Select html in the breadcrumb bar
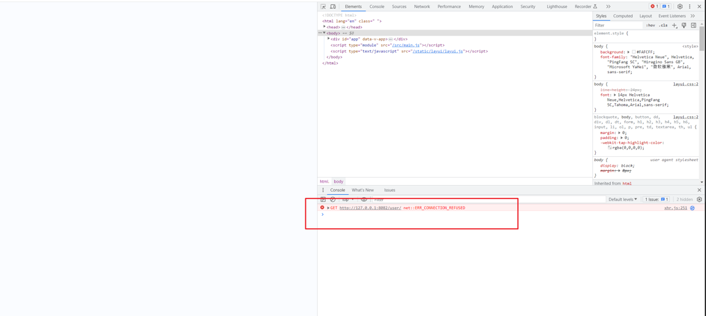 click(x=324, y=181)
